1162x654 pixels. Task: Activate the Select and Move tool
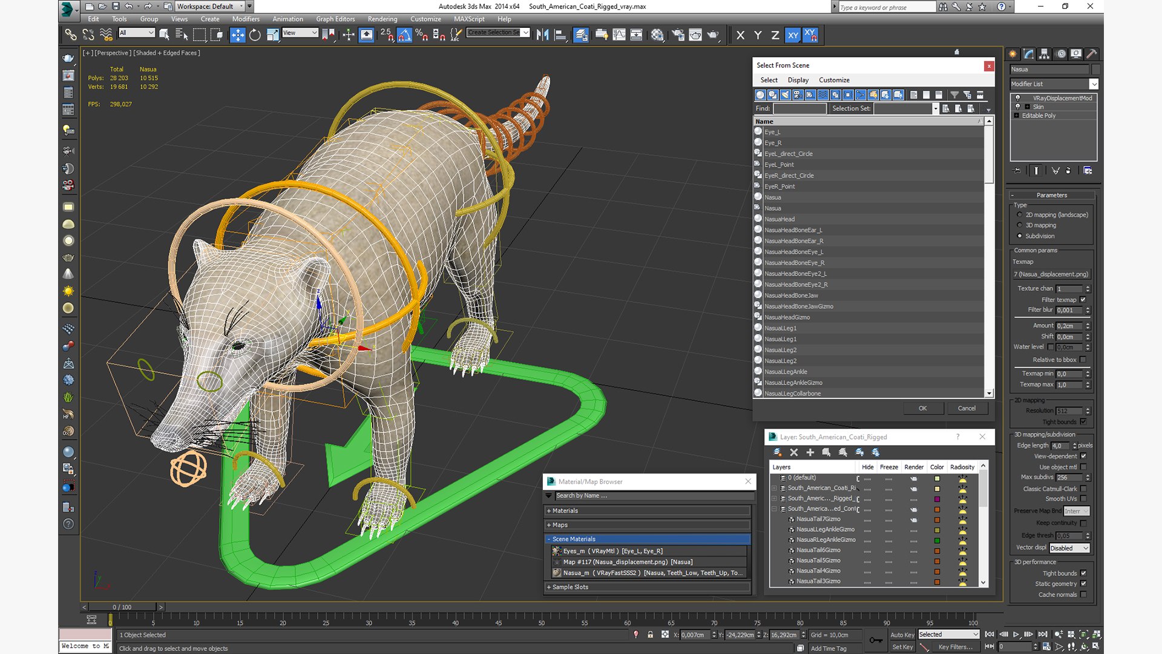click(x=237, y=35)
